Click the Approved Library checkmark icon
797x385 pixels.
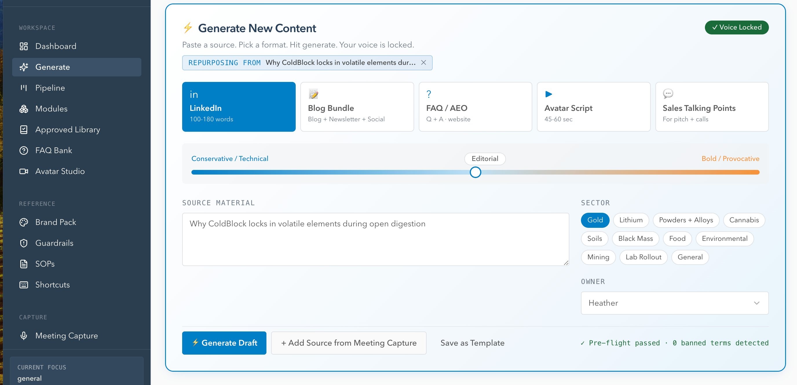pyautogui.click(x=23, y=130)
